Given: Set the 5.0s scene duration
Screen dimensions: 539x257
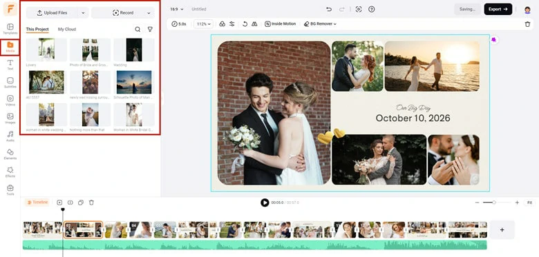Looking at the screenshot, I should [x=179, y=24].
